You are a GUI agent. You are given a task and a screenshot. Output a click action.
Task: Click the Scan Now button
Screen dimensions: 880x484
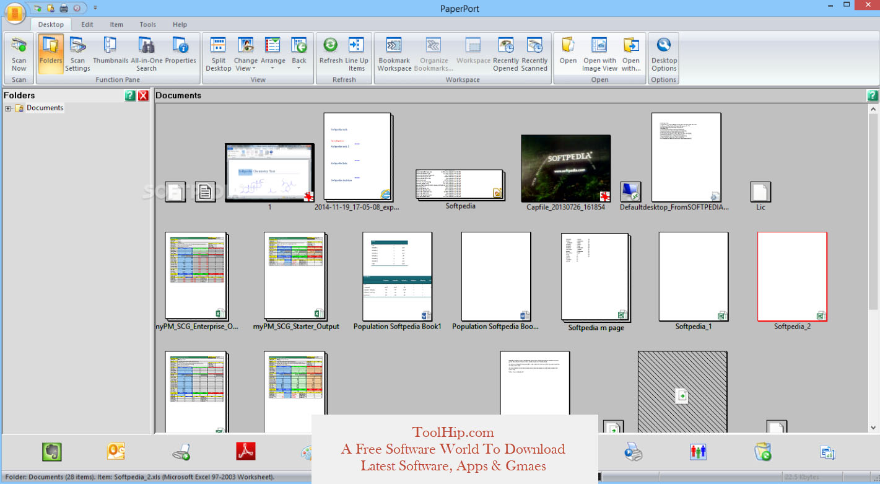pyautogui.click(x=19, y=54)
